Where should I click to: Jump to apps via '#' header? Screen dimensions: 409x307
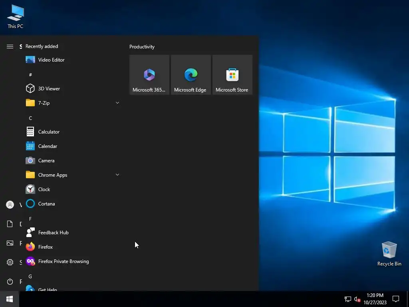pos(30,75)
